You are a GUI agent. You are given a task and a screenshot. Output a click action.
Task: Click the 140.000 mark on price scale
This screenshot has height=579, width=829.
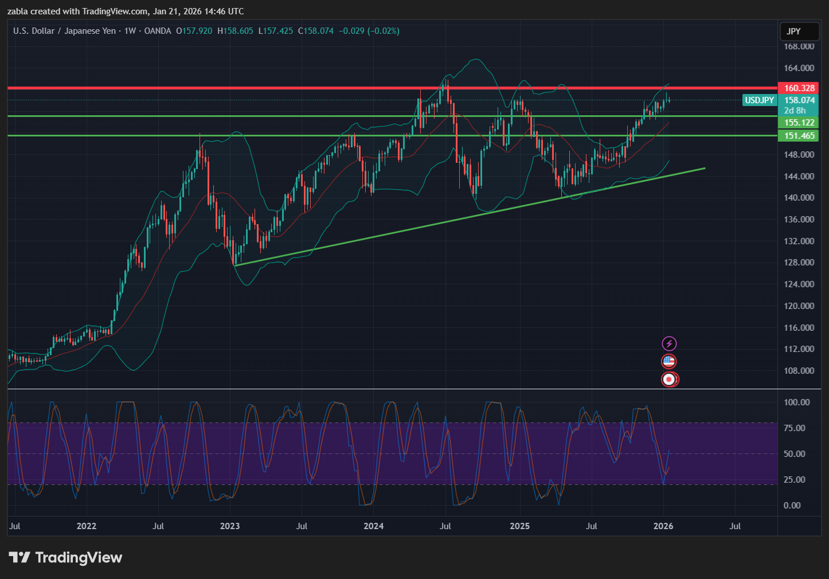pos(799,198)
